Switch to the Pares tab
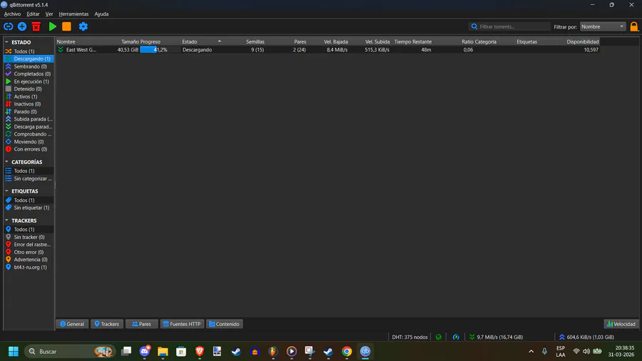The height and width of the screenshot is (361, 642). pos(141,324)
